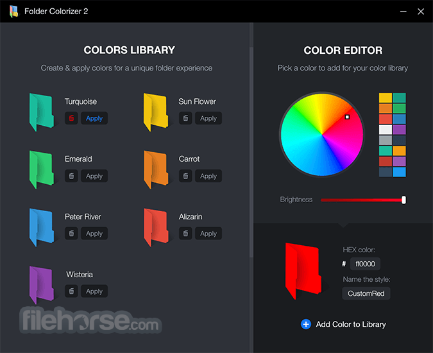Viewport: 433px width, 353px height.
Task: Click the Folder Colorizer 2 app icon
Action: pos(14,12)
